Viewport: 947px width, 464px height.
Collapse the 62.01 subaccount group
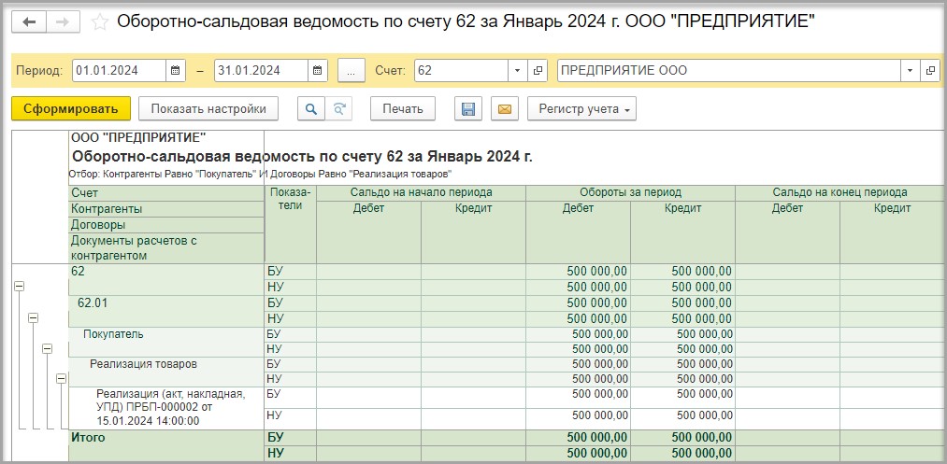pos(33,317)
